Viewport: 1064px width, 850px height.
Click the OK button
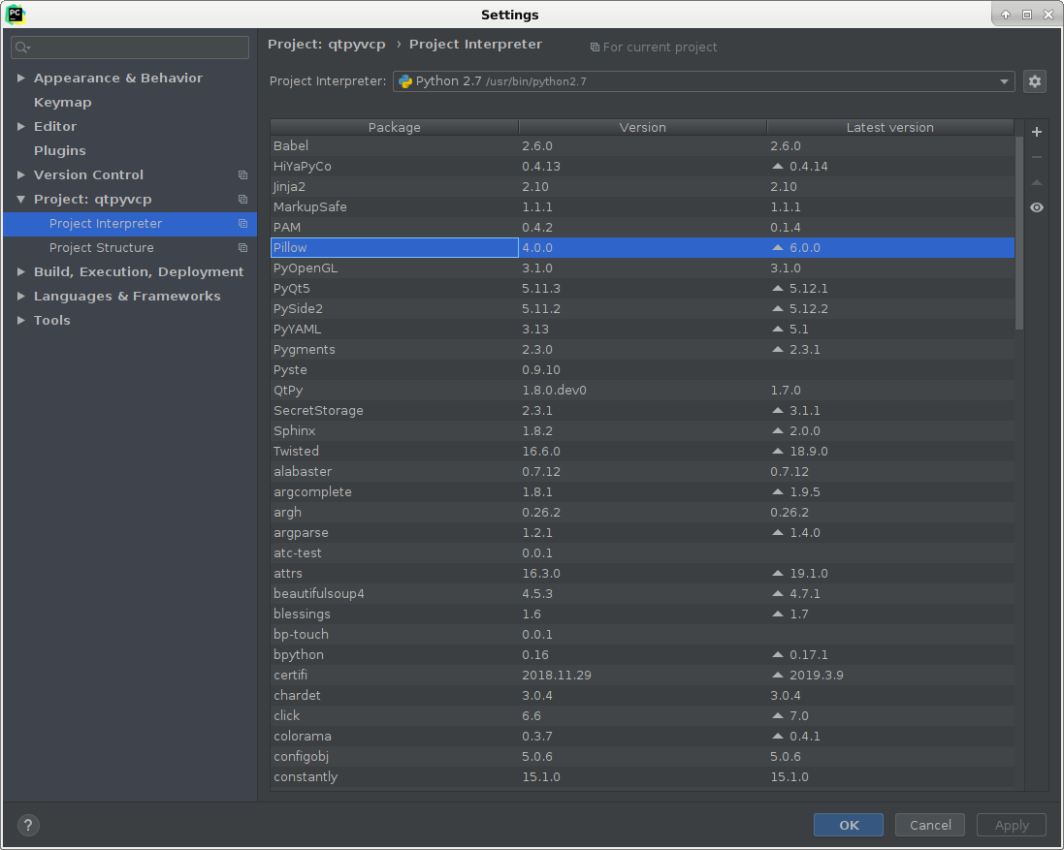click(x=849, y=825)
